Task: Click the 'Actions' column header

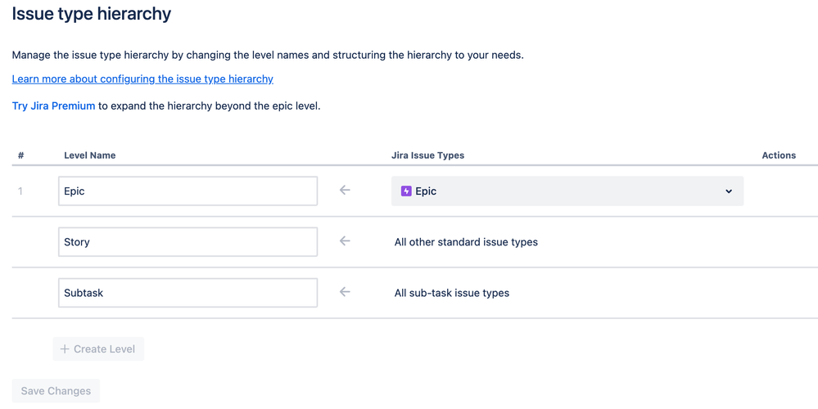Action: pos(779,155)
